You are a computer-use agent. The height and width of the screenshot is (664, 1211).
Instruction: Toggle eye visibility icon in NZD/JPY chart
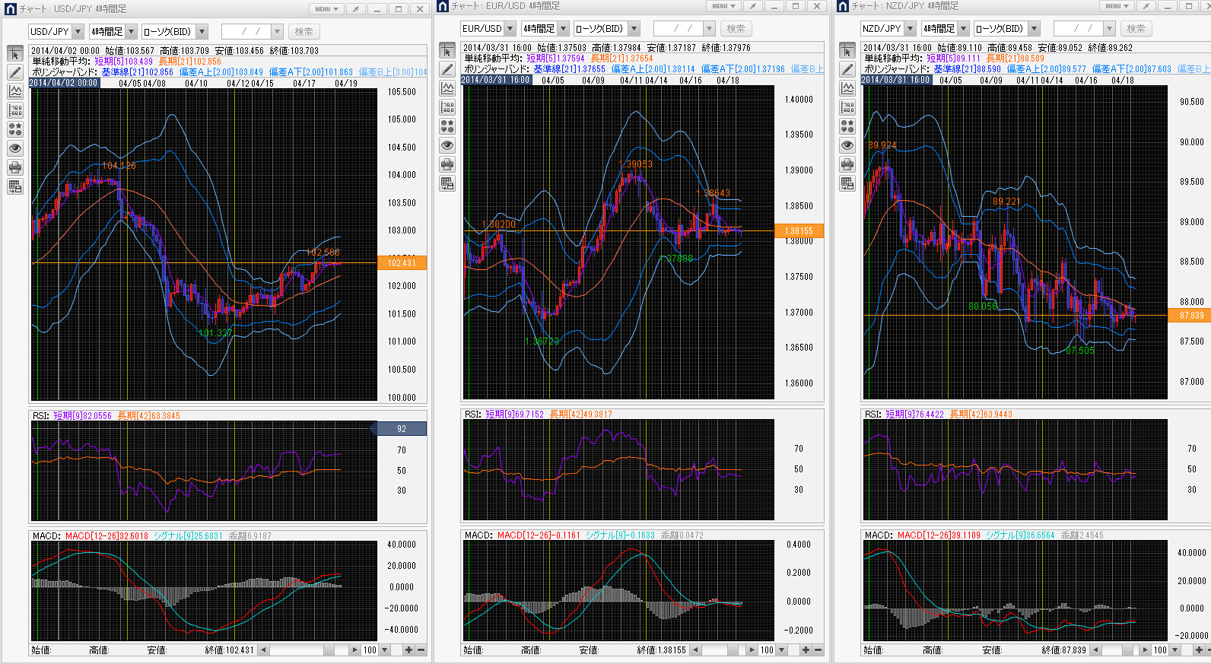[847, 145]
